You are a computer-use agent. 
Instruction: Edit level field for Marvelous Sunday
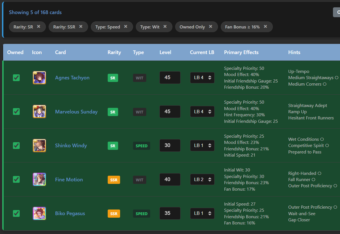tap(170, 112)
